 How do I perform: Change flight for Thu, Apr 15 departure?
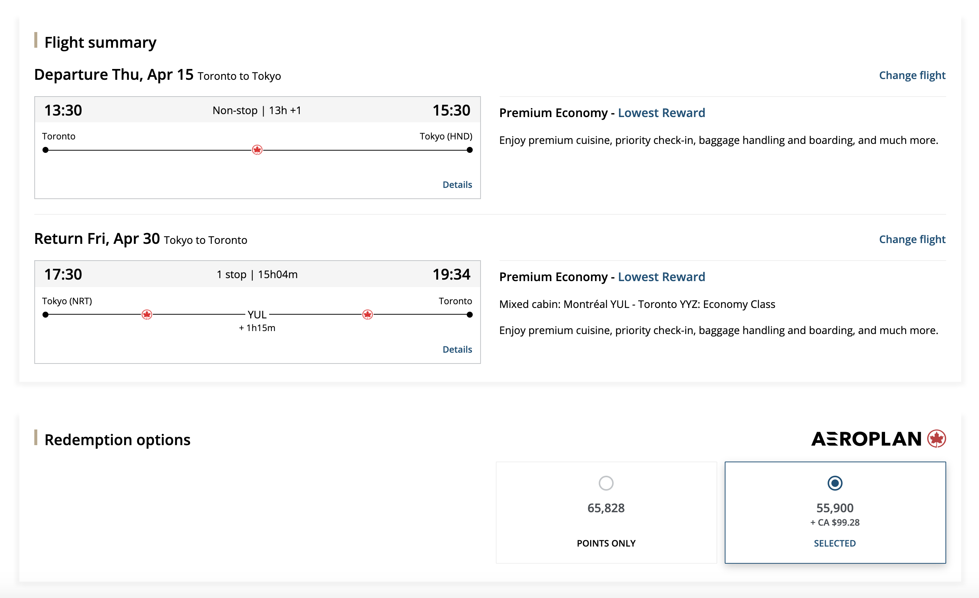click(912, 75)
